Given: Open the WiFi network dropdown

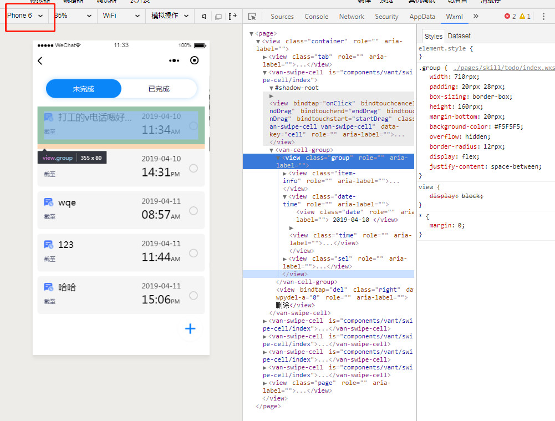Looking at the screenshot, I should click(121, 16).
